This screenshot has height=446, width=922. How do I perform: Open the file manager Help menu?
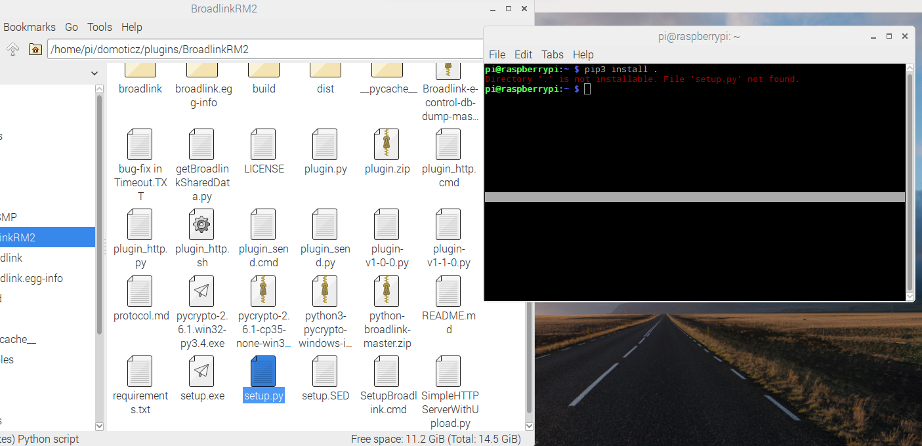[x=132, y=27]
